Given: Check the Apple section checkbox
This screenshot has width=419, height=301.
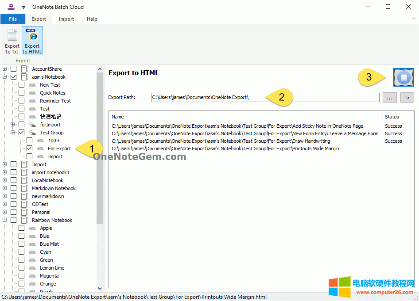Looking at the screenshot, I should point(21,228).
